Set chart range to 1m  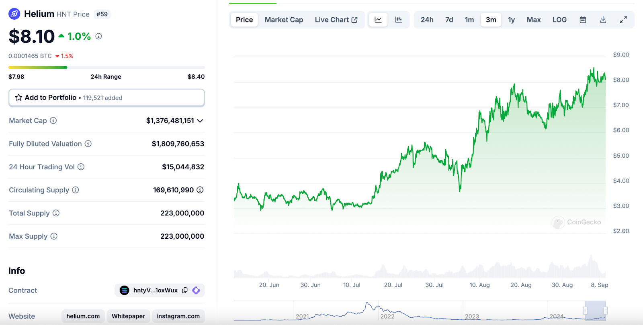tap(469, 20)
